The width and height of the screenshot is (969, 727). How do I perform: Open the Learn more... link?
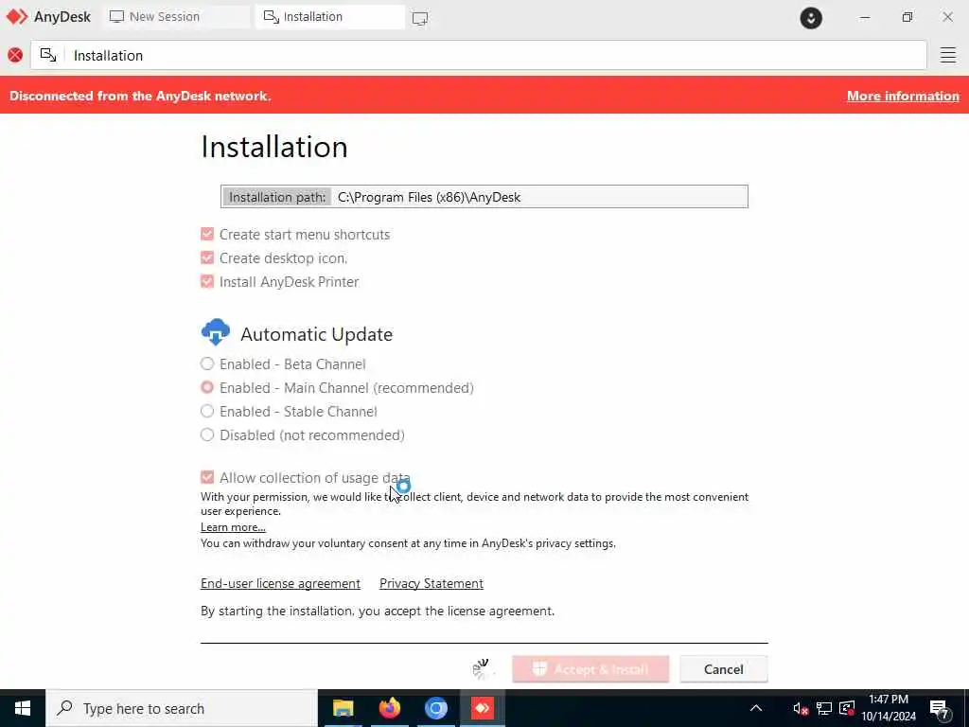[233, 527]
